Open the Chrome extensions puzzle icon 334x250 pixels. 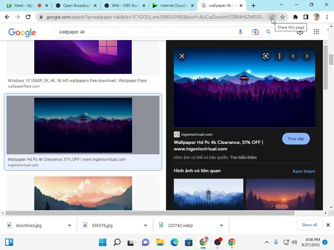(296, 17)
